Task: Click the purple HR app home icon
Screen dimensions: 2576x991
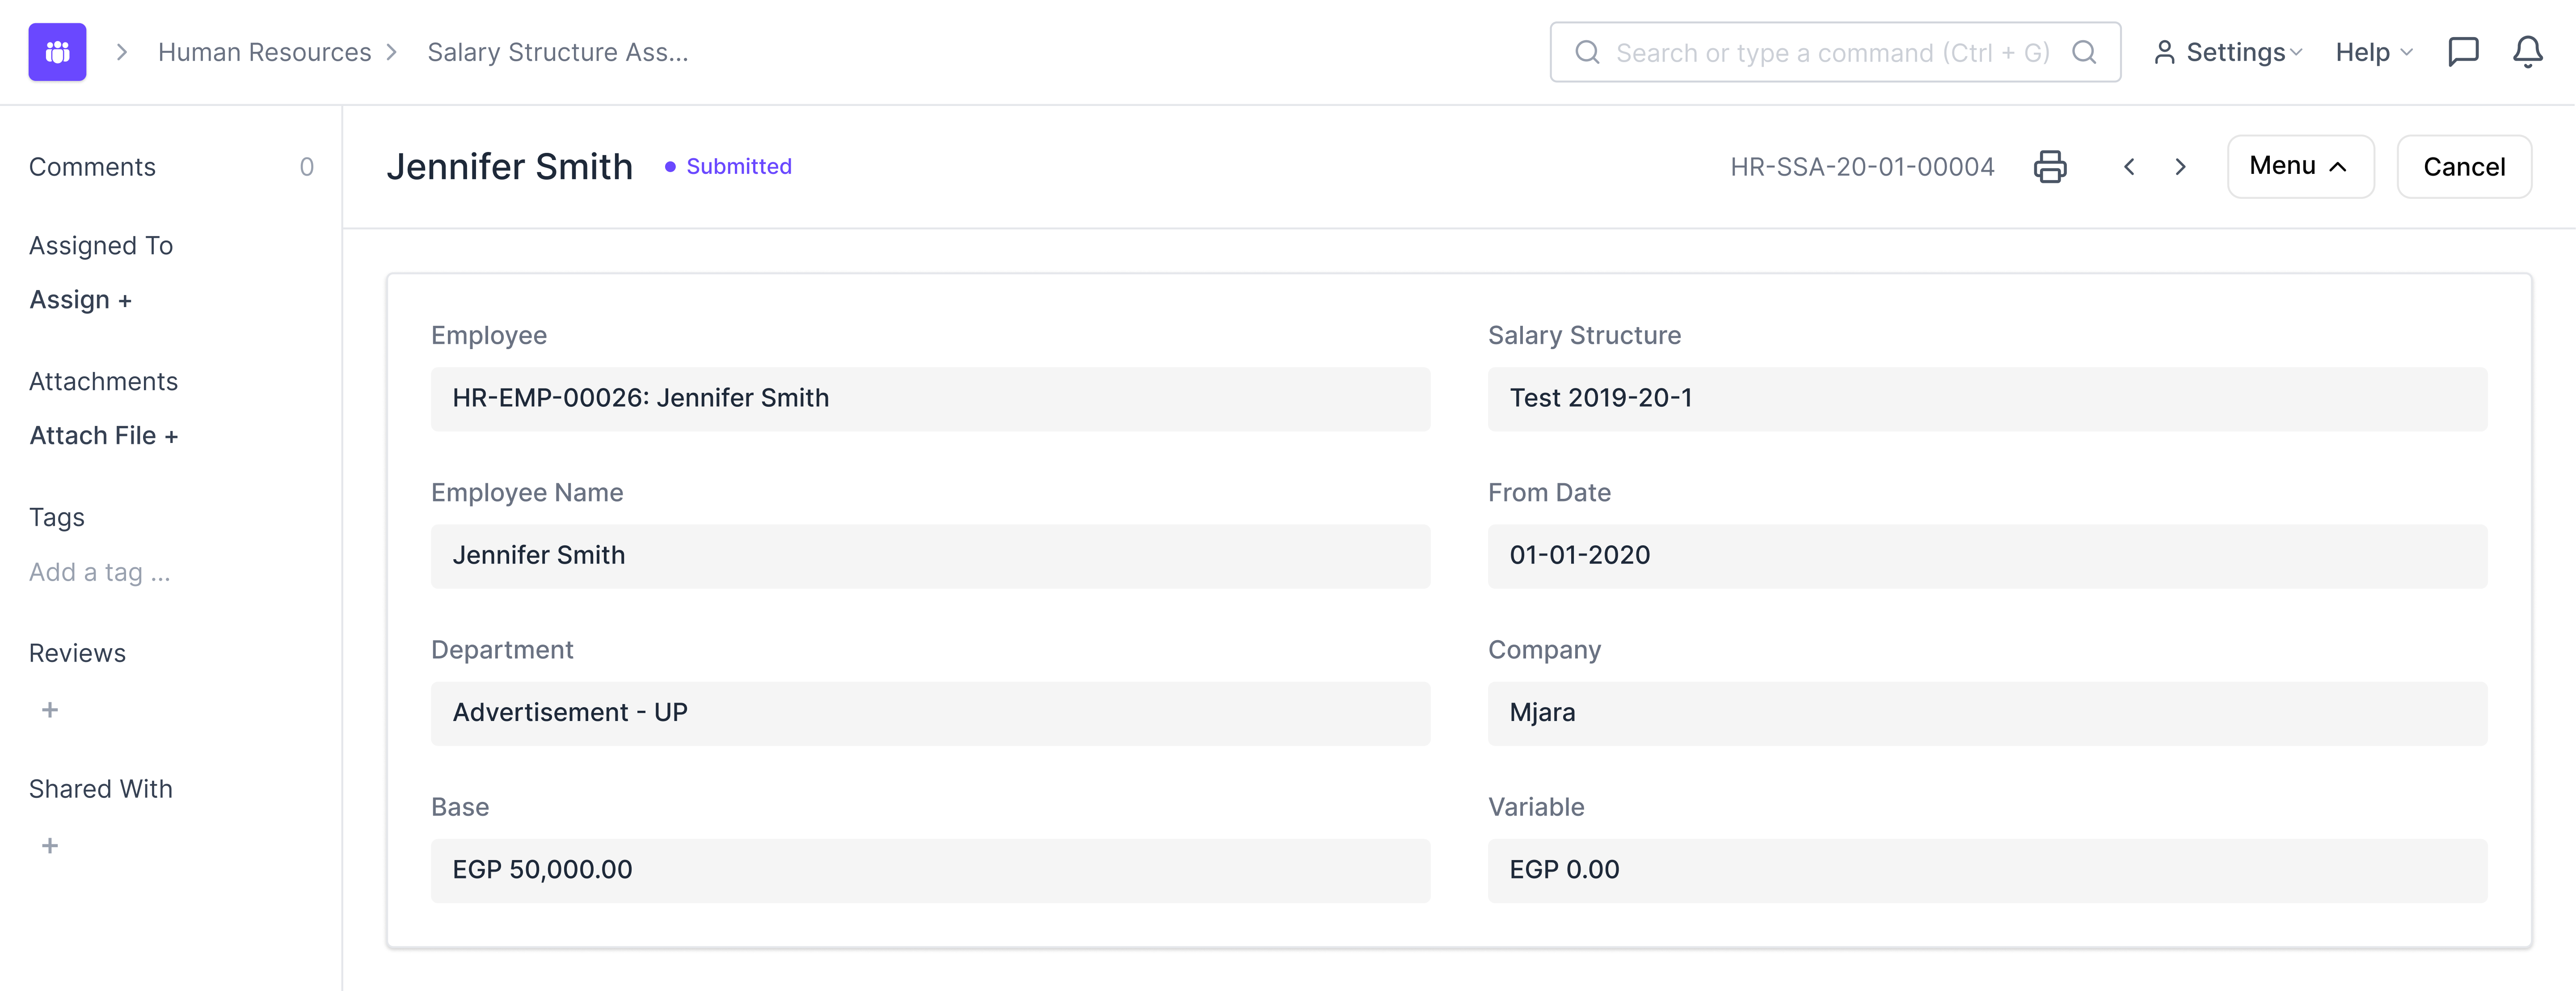Action: [57, 52]
